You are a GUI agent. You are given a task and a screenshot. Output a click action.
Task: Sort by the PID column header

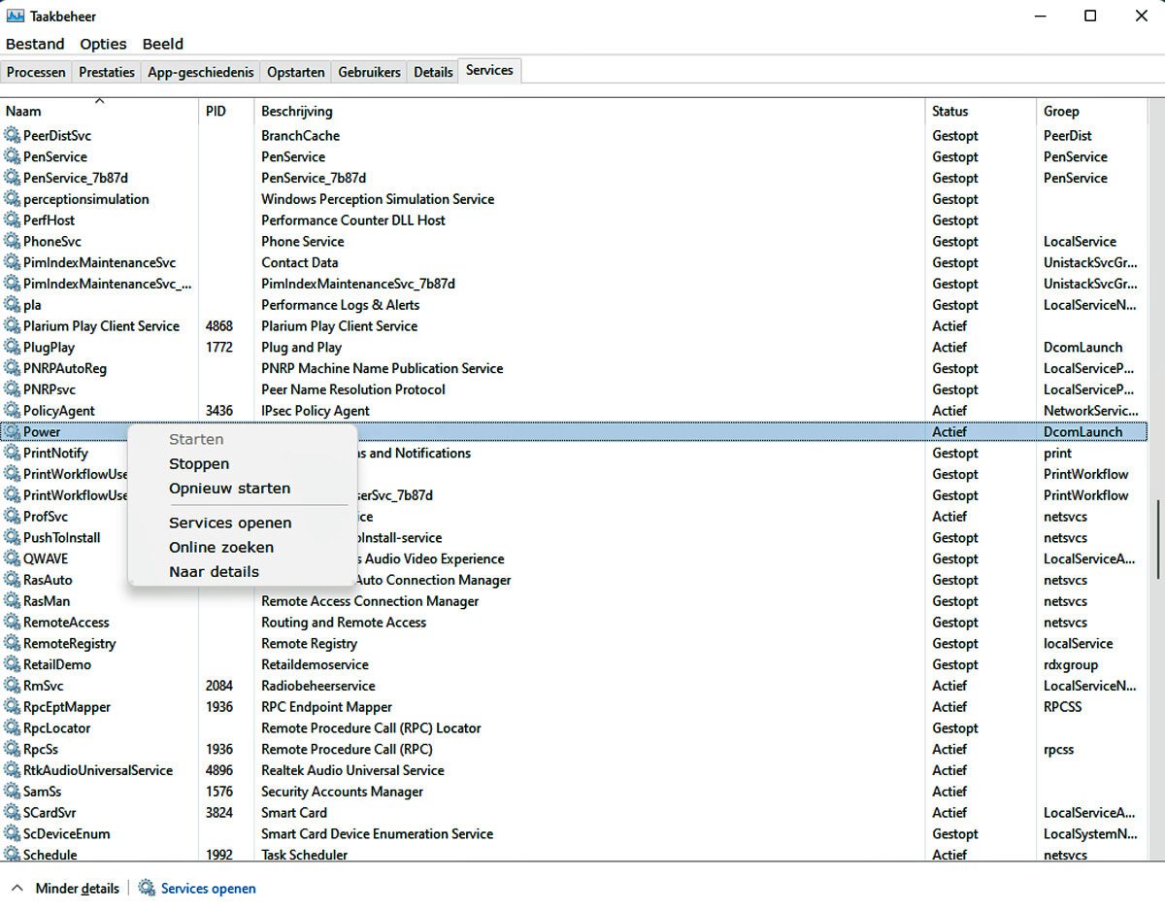(x=226, y=111)
